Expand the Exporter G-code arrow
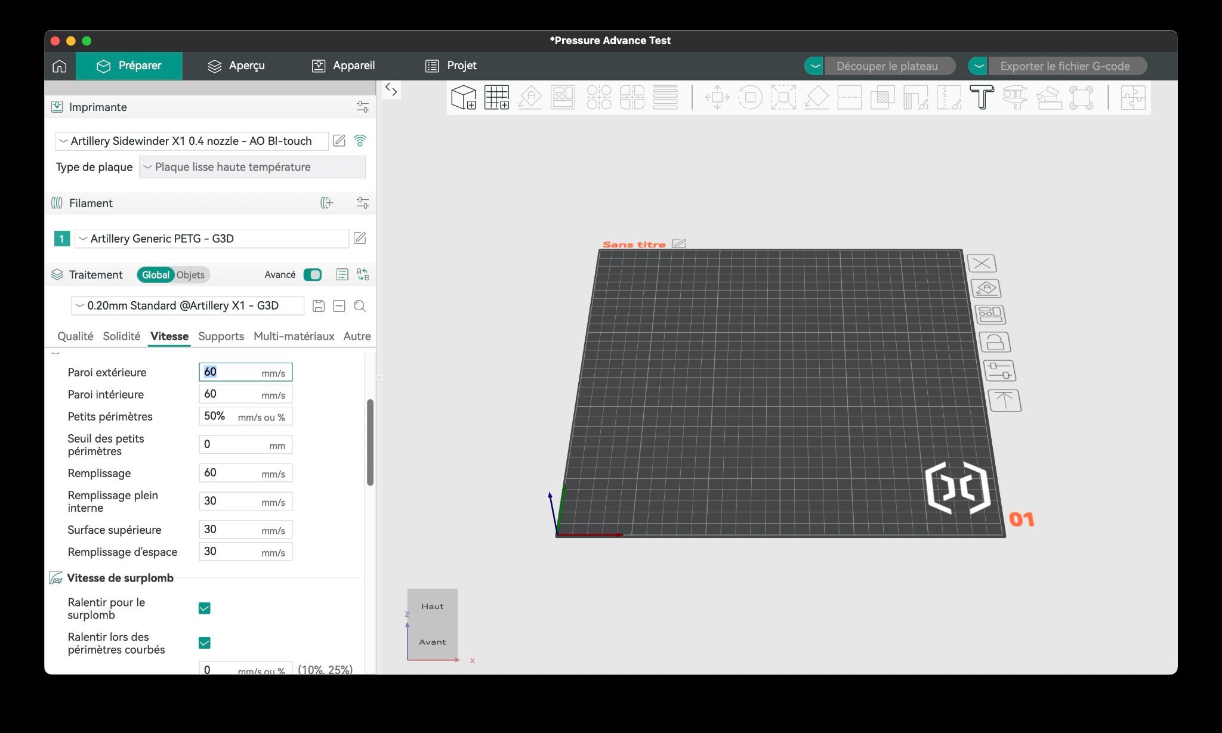Image resolution: width=1222 pixels, height=733 pixels. coord(979,66)
